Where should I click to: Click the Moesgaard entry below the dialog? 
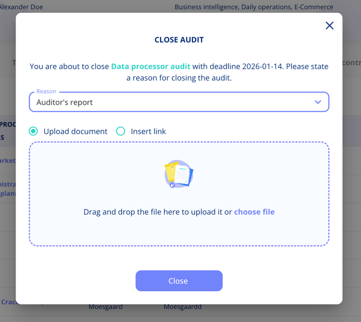pos(106,307)
